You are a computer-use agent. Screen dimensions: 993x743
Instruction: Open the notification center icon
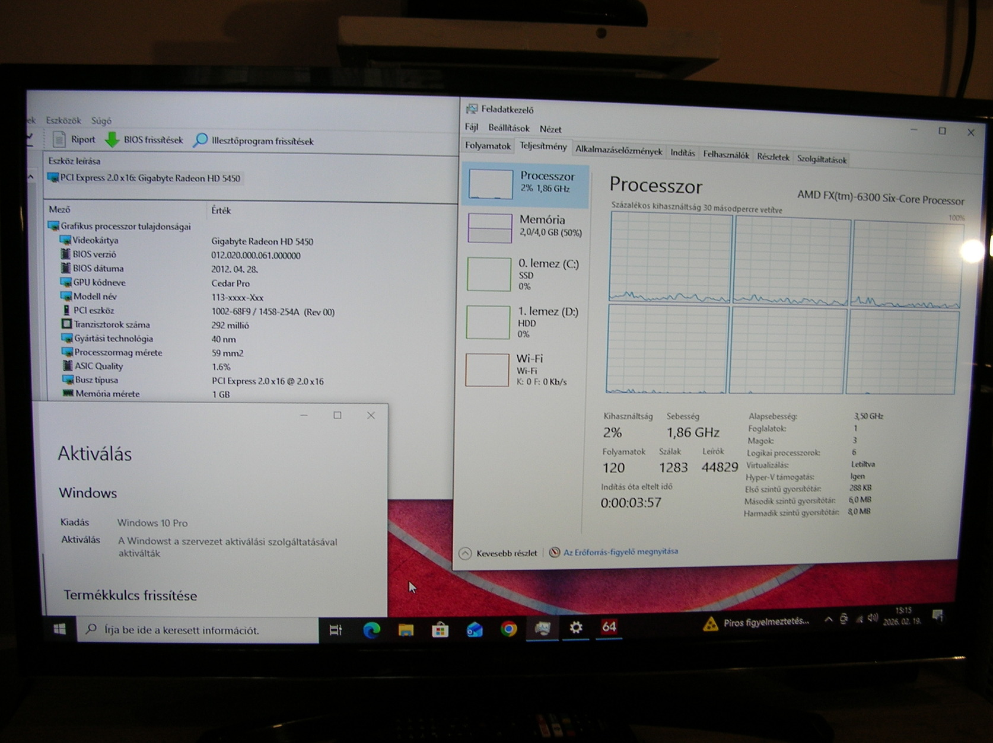pyautogui.click(x=938, y=616)
